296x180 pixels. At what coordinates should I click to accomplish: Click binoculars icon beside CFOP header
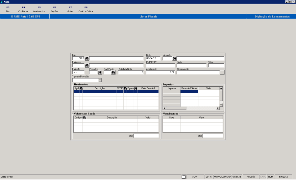(x=125, y=88)
